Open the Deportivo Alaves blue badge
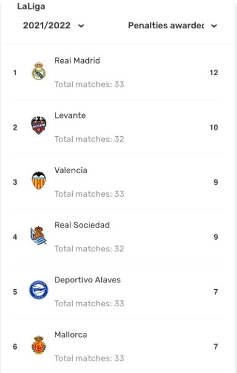This screenshot has width=237, height=373. (39, 290)
